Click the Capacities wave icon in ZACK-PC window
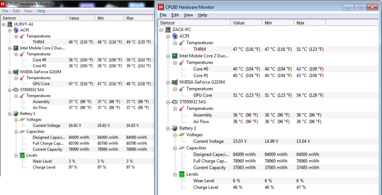 coord(182,148)
